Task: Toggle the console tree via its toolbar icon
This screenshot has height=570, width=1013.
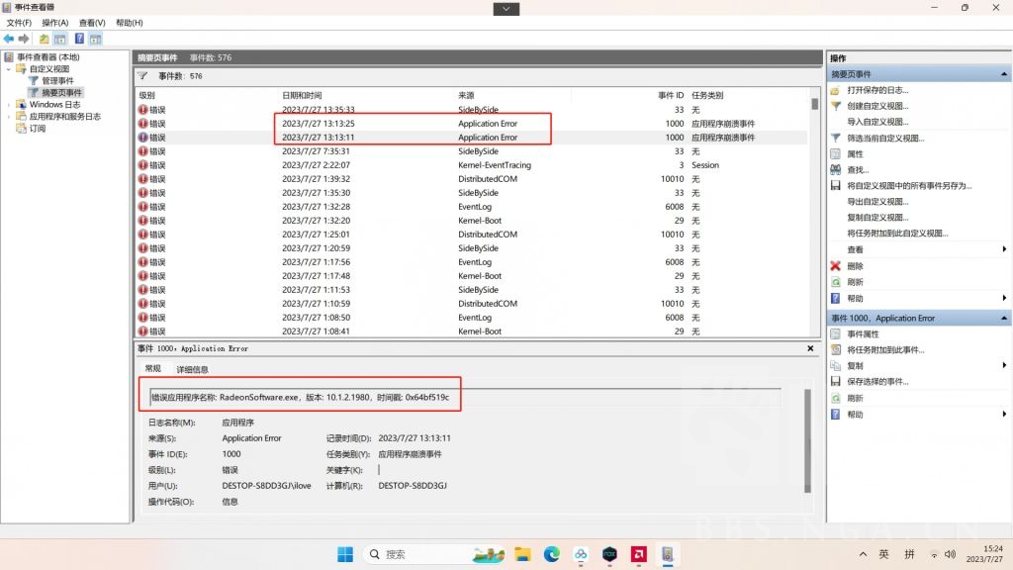Action: click(x=59, y=38)
